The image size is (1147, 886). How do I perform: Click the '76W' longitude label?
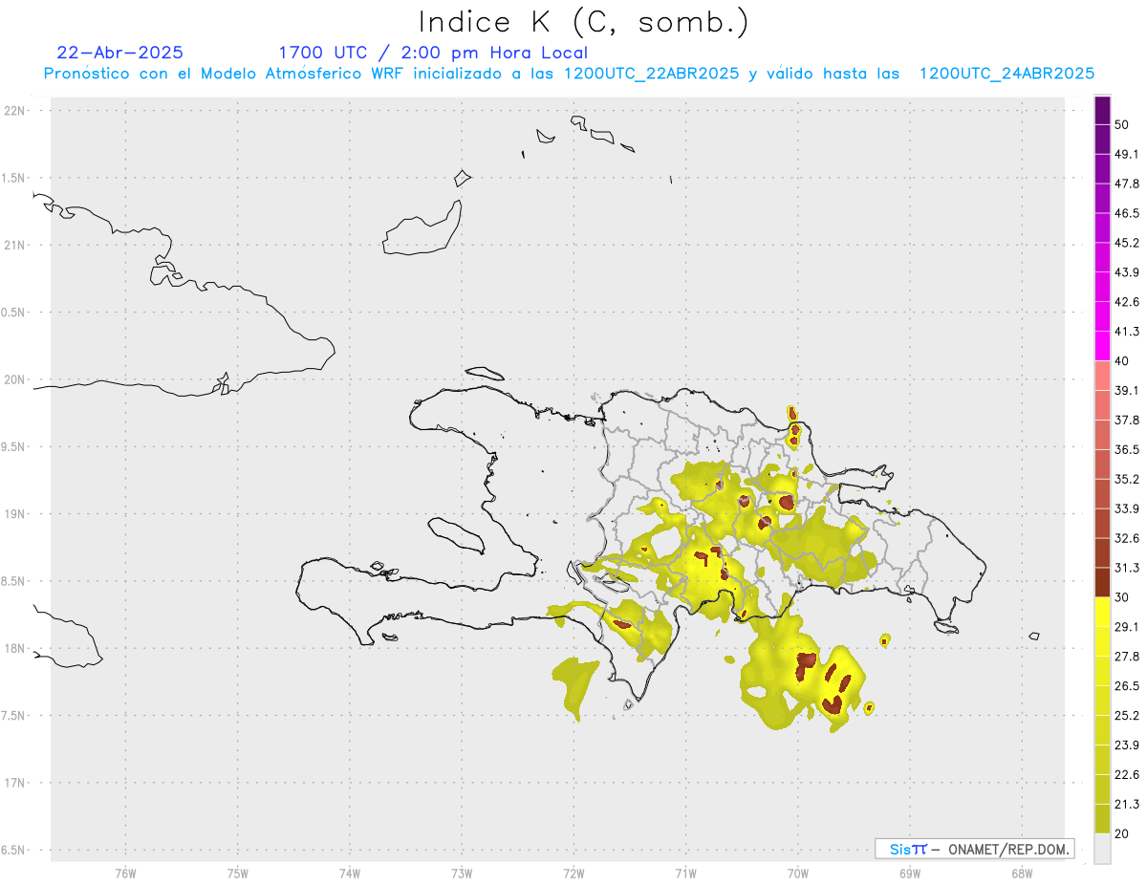(125, 873)
